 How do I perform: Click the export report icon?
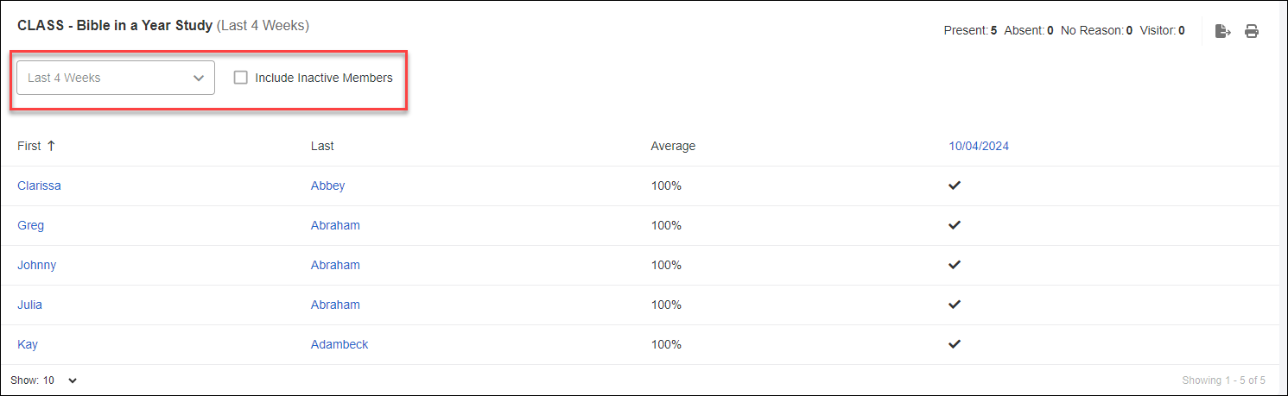[1222, 31]
